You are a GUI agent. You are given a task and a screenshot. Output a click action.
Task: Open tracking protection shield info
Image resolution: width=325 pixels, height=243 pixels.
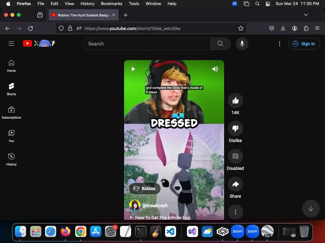tap(61, 28)
